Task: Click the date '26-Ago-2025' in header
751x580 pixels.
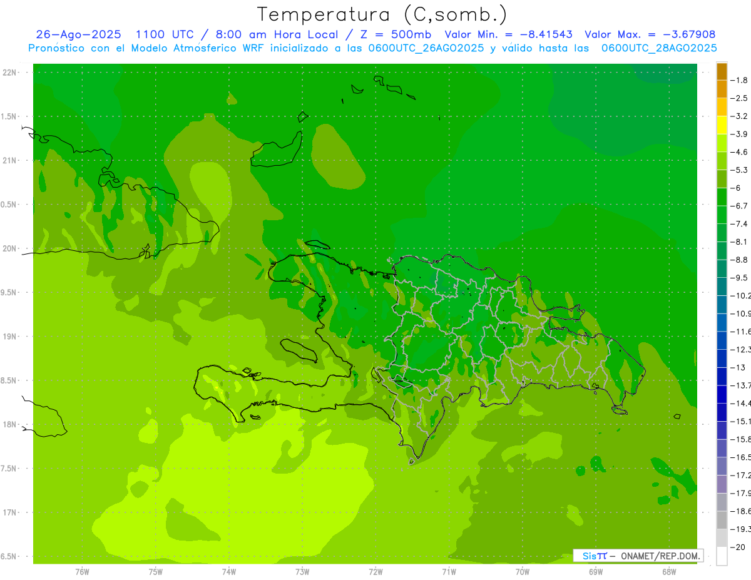Action: 79,34
